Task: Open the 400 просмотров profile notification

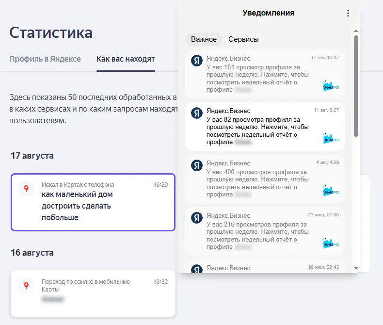Action: 265,179
